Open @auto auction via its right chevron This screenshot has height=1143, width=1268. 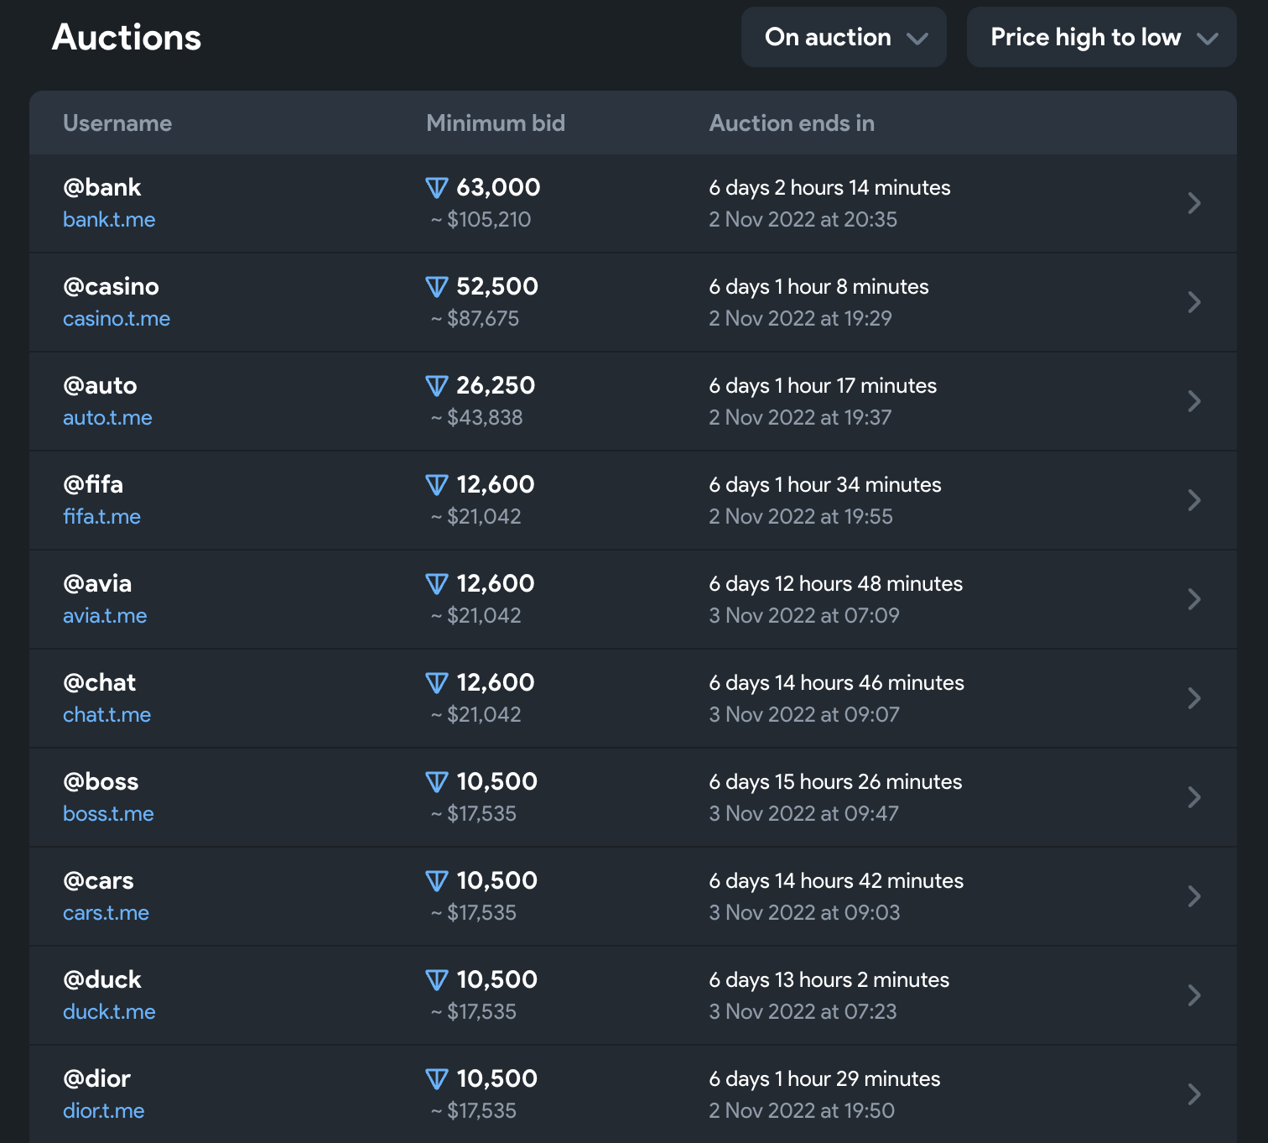coord(1194,401)
